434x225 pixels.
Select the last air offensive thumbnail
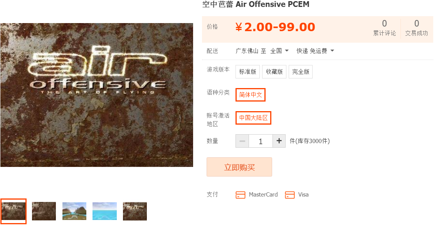pyautogui.click(x=135, y=211)
